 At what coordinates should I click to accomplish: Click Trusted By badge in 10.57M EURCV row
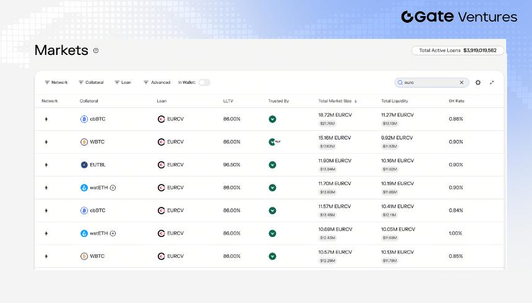click(x=272, y=256)
